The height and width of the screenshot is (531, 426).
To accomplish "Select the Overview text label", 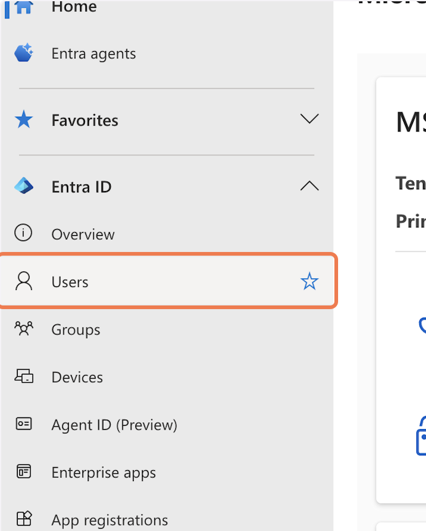I will [83, 234].
